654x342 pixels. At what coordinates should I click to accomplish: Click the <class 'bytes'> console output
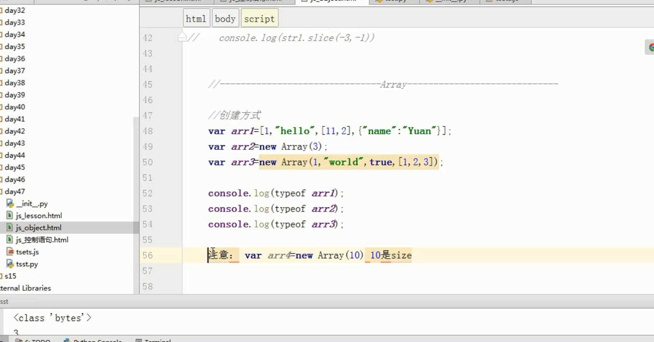[52, 318]
